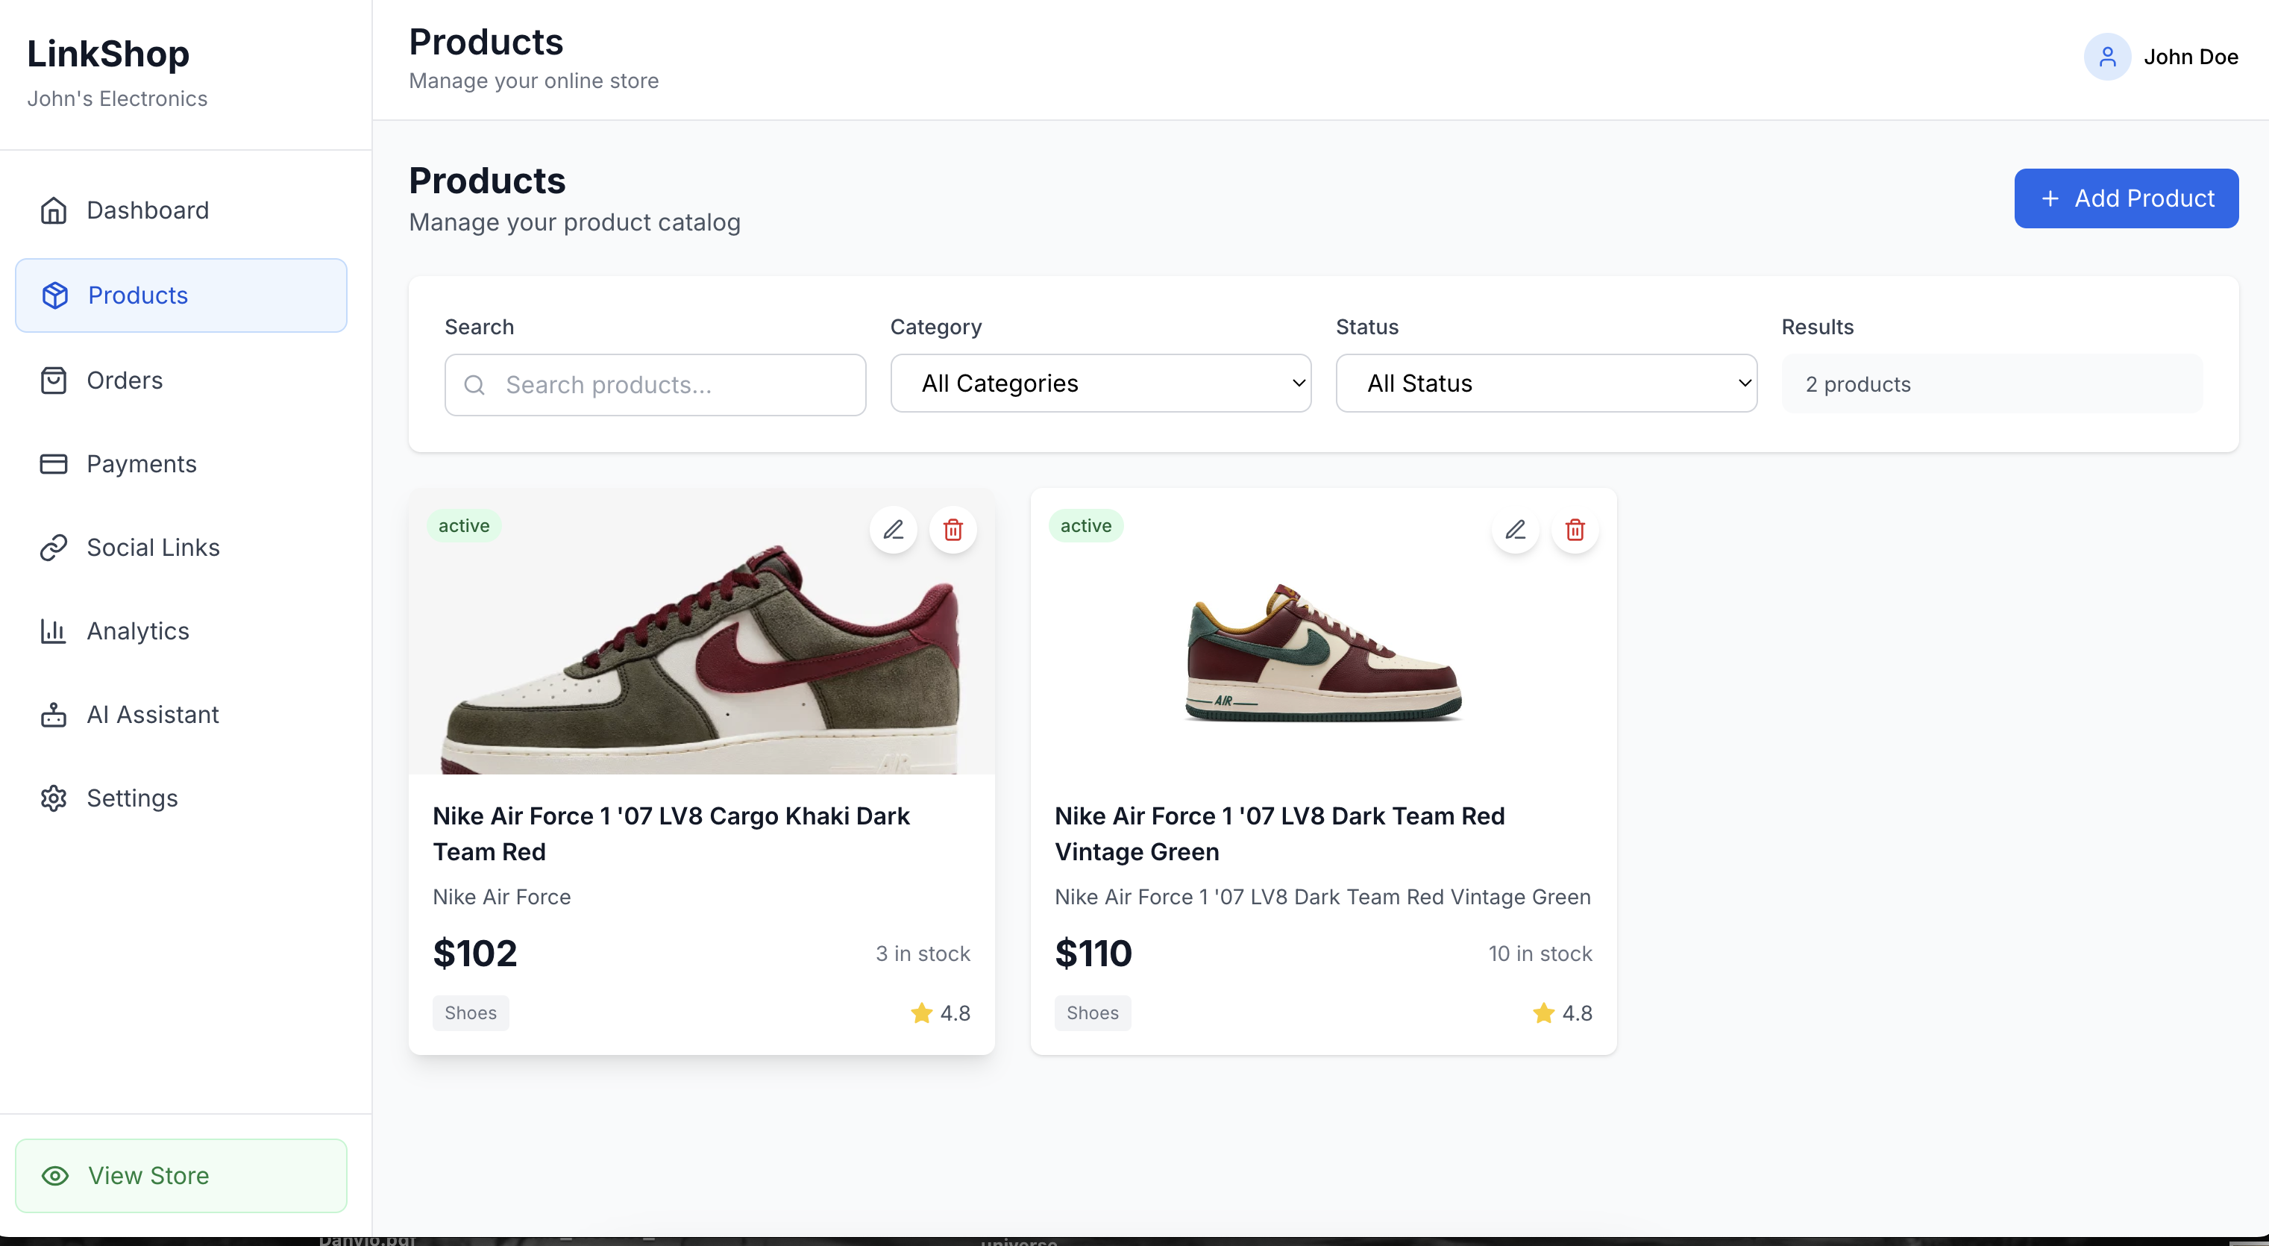Click inside the product search field

tap(654, 385)
